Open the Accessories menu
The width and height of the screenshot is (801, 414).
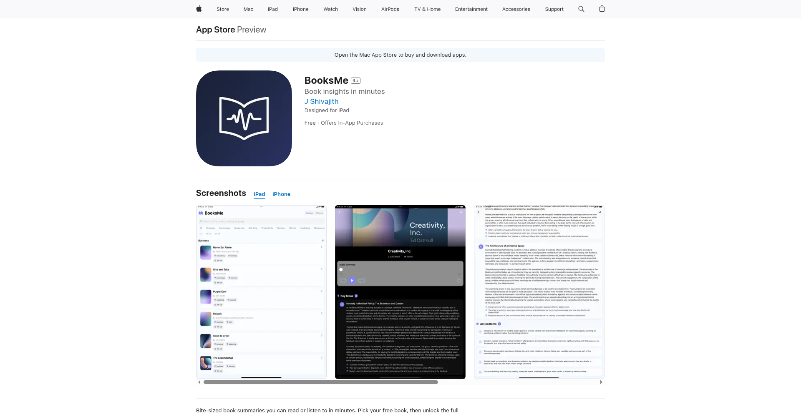[516, 9]
